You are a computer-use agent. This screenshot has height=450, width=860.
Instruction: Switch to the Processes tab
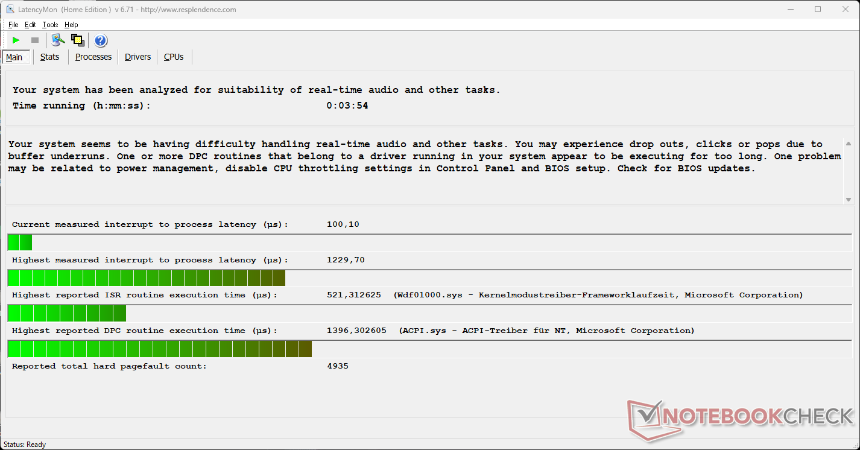point(93,57)
